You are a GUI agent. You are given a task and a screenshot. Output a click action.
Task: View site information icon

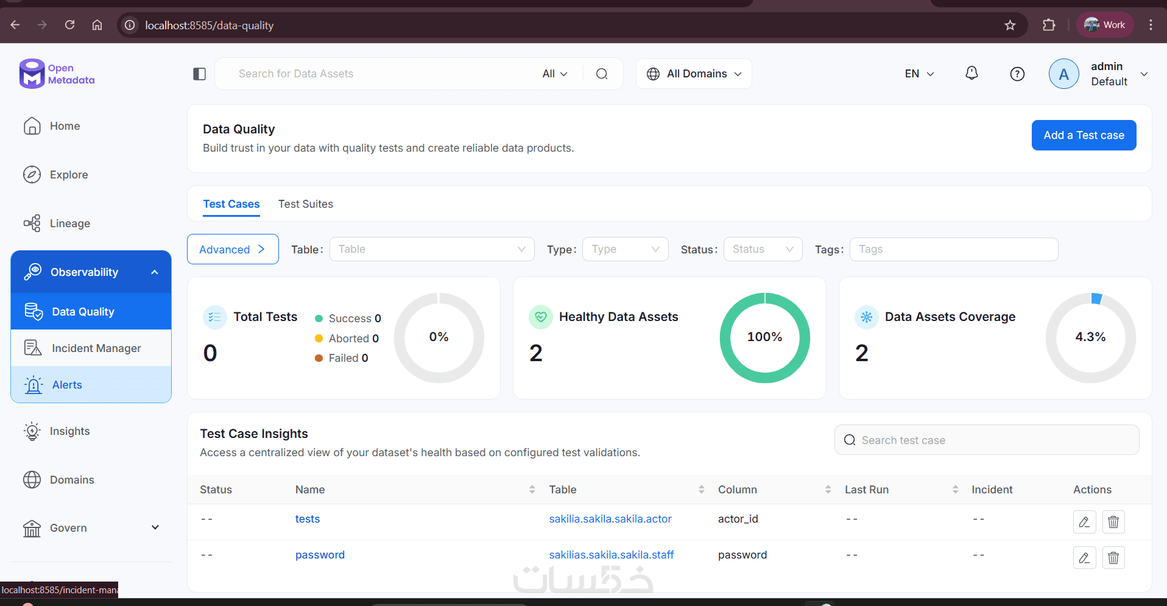[130, 25]
